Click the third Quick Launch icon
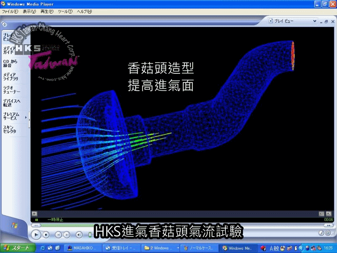This screenshot has height=253, width=337. click(x=57, y=248)
